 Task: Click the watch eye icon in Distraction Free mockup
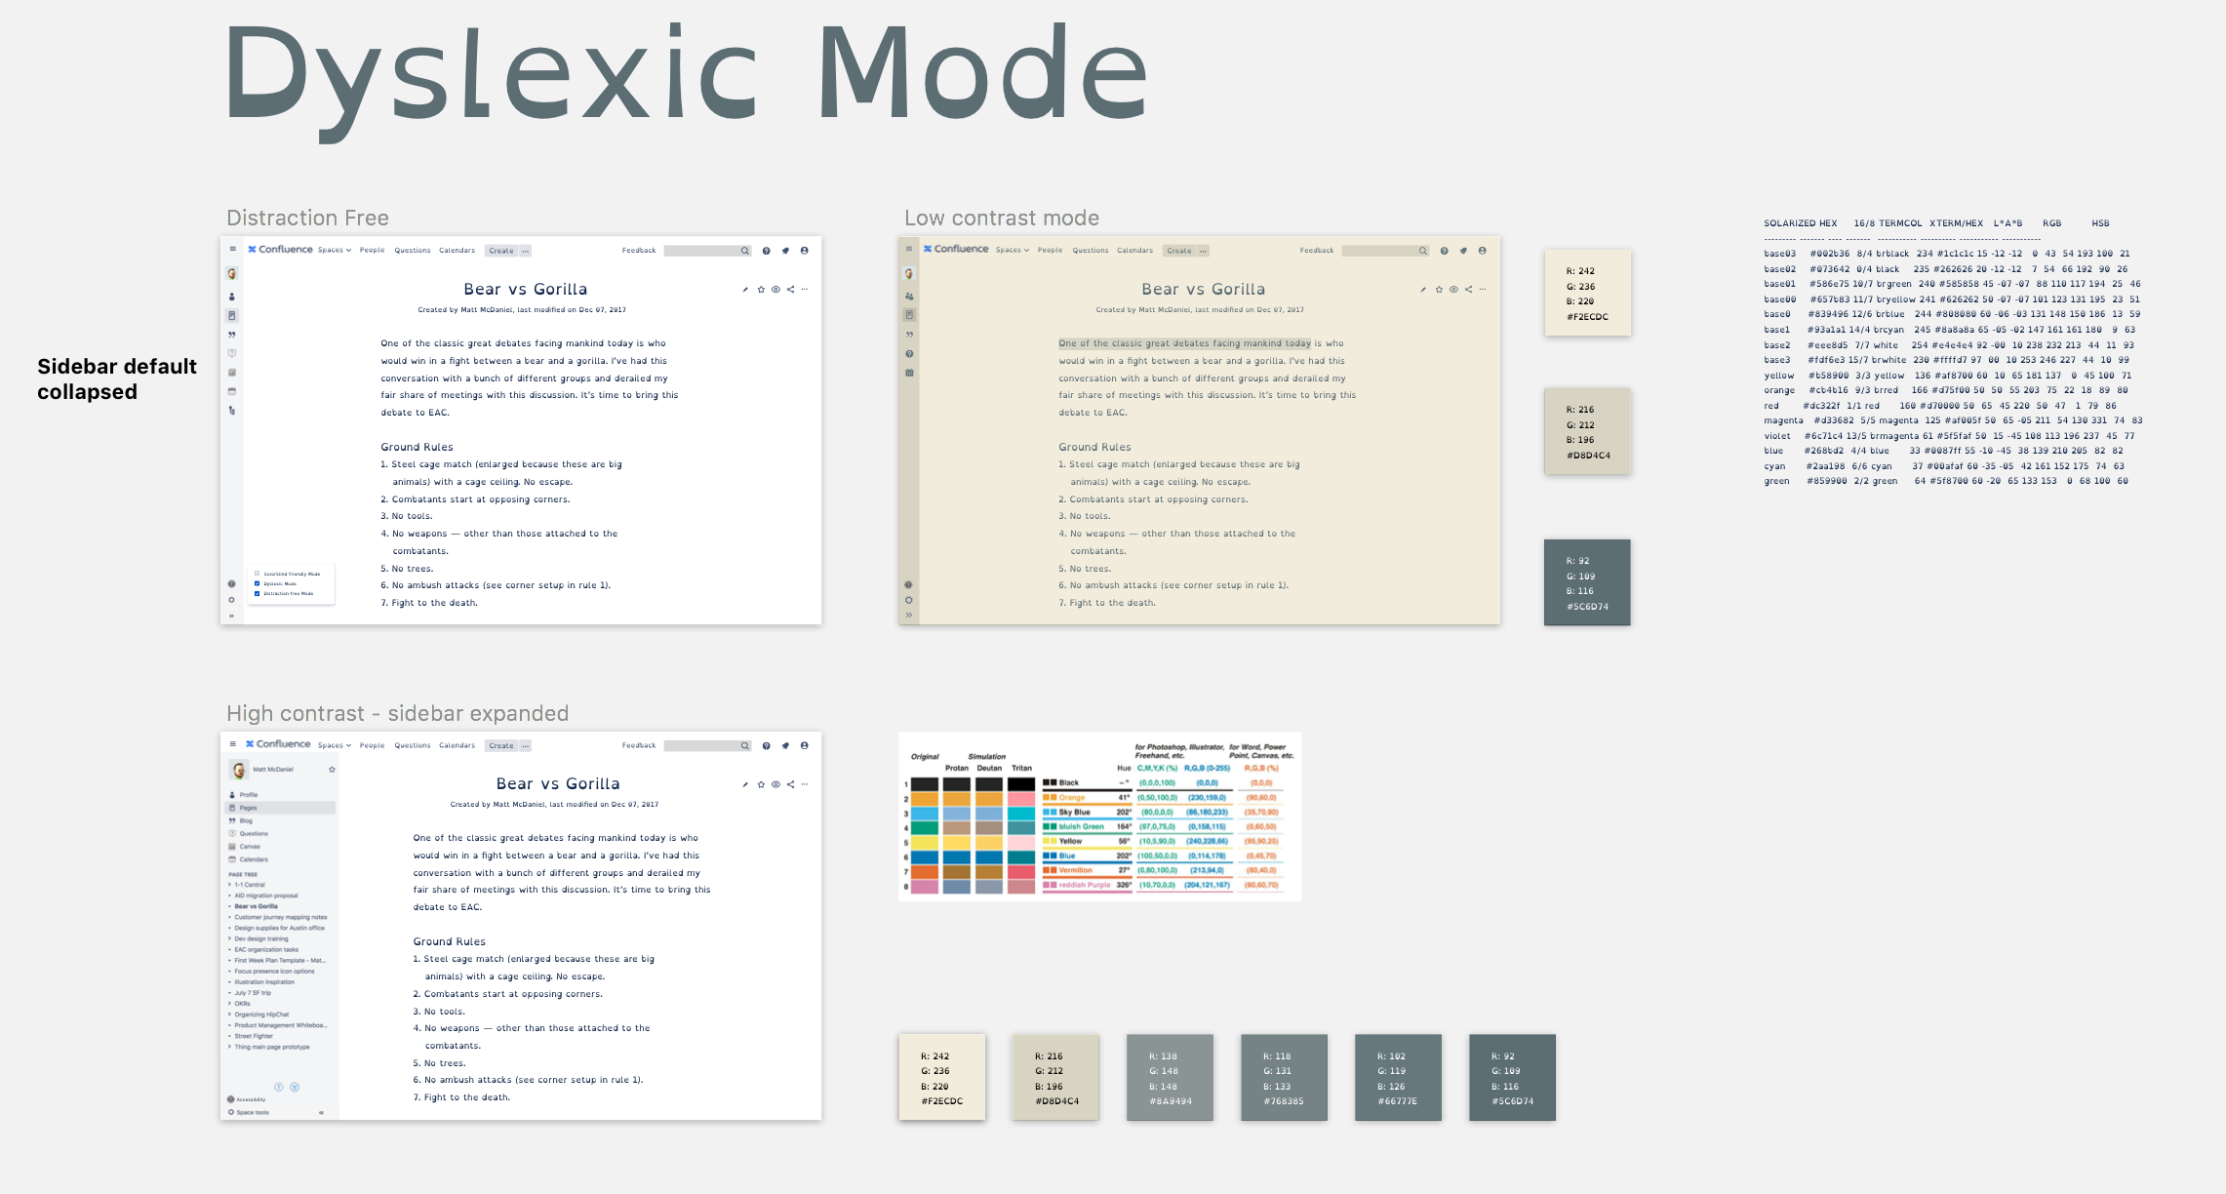point(775,290)
